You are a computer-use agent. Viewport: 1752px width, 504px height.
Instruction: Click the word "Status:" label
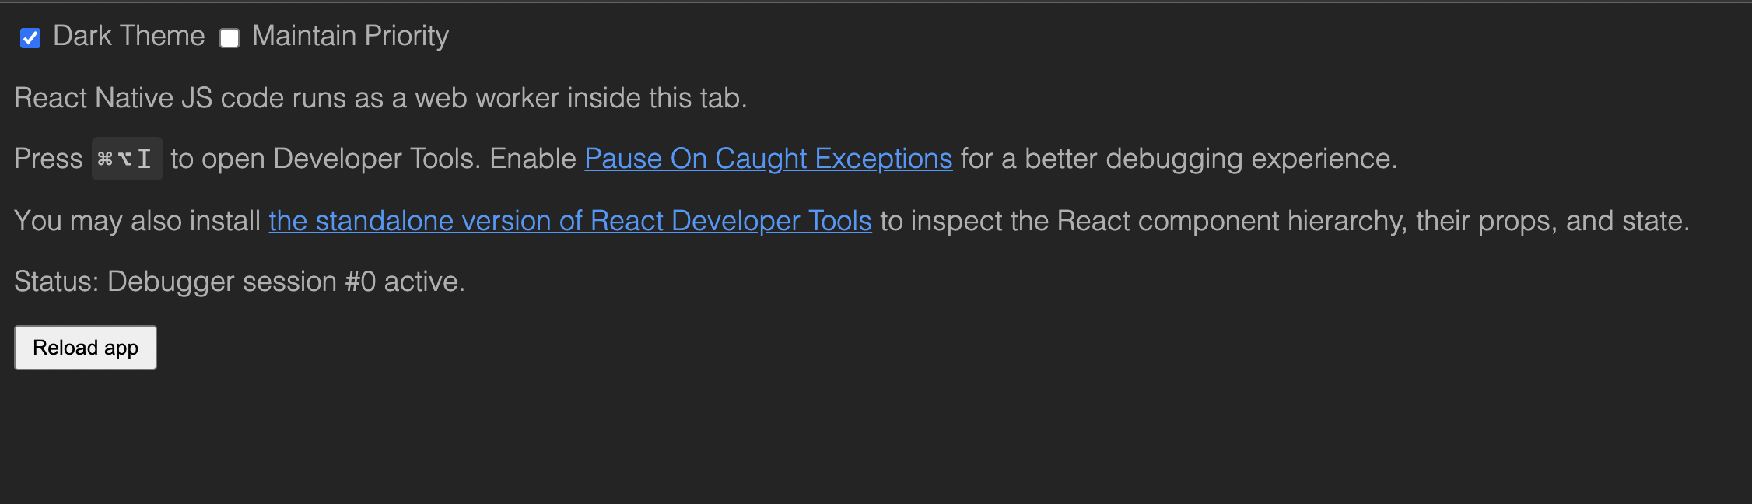point(56,282)
